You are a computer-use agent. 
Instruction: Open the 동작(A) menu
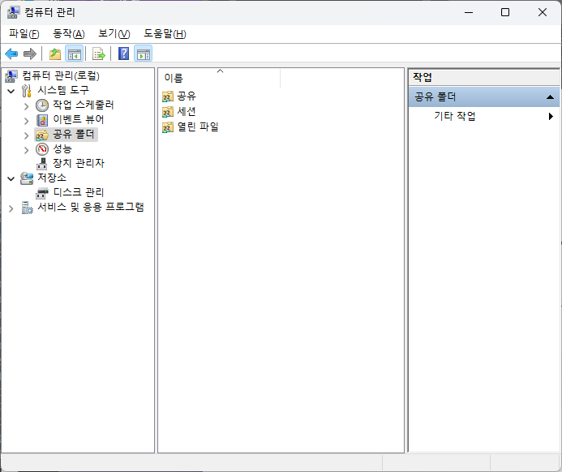click(x=69, y=34)
